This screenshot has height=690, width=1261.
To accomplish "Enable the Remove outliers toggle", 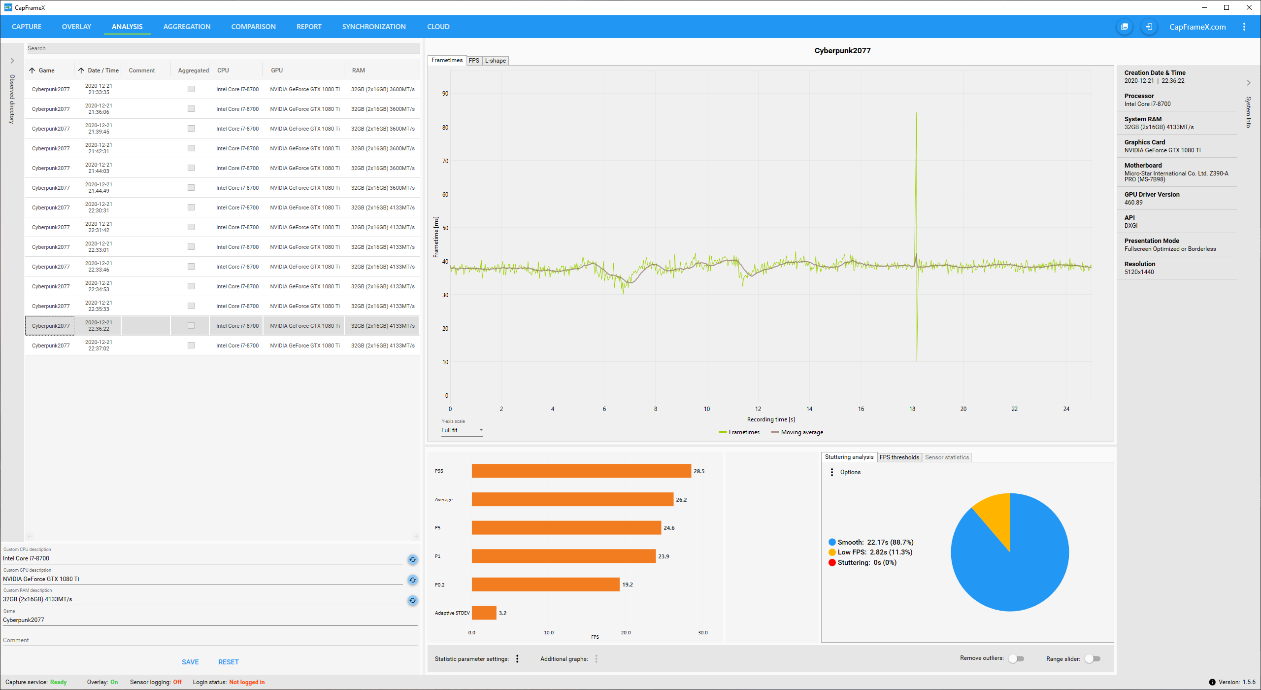I will click(1016, 659).
